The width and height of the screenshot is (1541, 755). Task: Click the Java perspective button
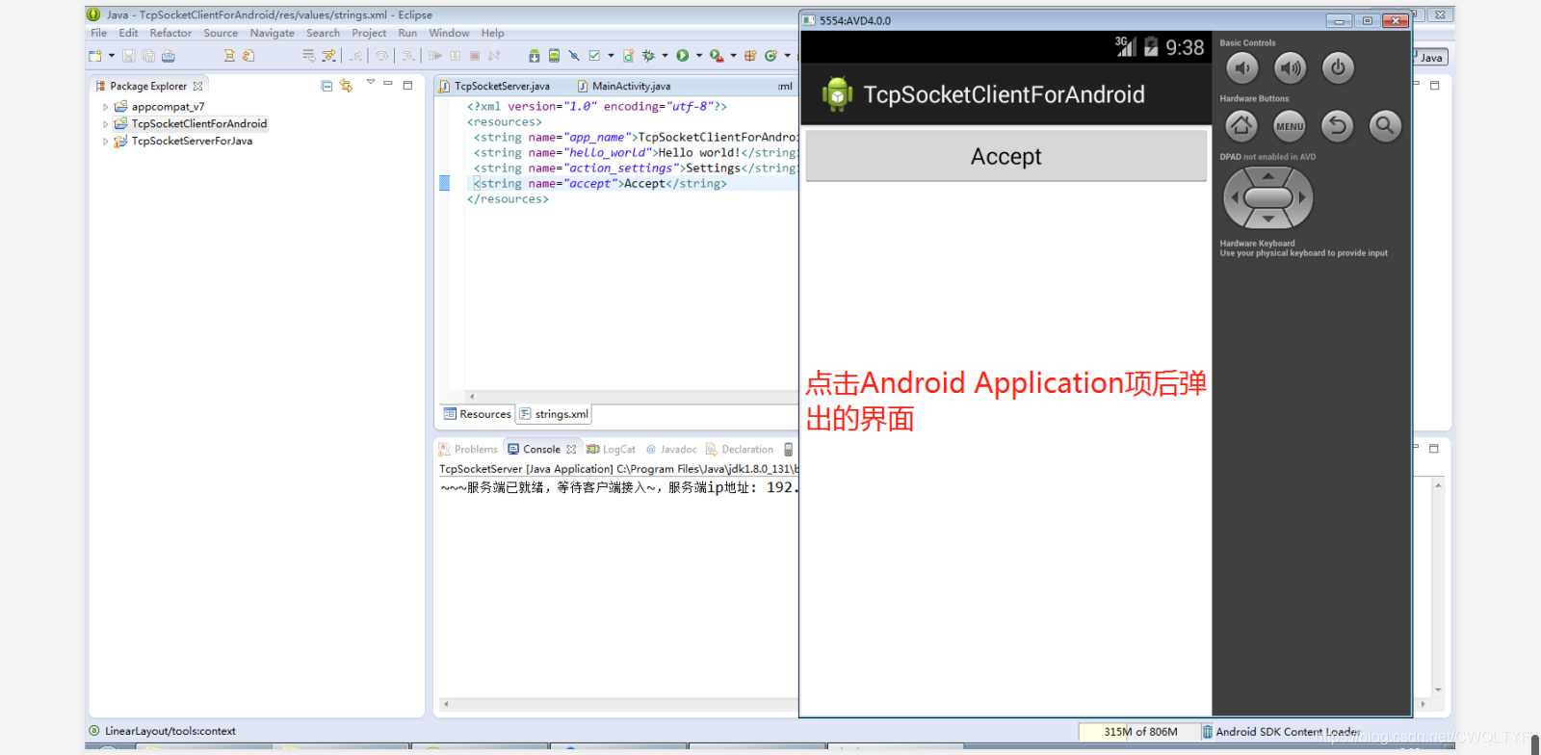click(x=1430, y=57)
